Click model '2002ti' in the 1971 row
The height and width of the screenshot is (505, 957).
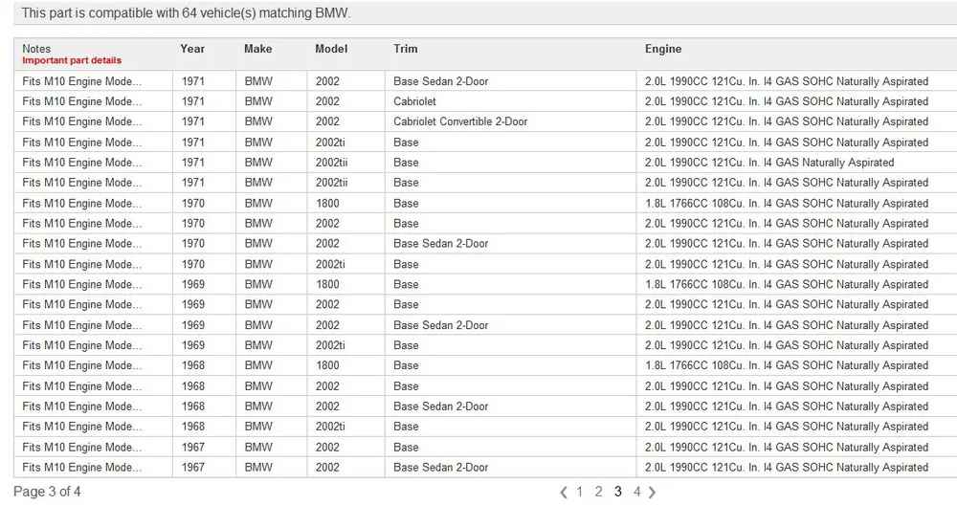coord(330,143)
